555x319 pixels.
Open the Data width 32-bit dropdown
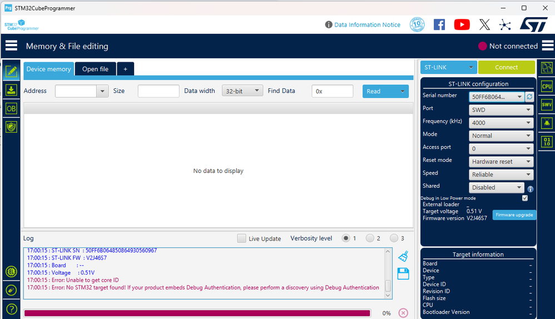point(242,91)
